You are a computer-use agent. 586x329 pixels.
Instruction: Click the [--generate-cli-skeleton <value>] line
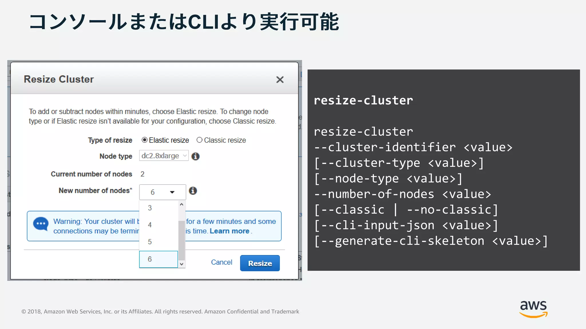pyautogui.click(x=431, y=241)
